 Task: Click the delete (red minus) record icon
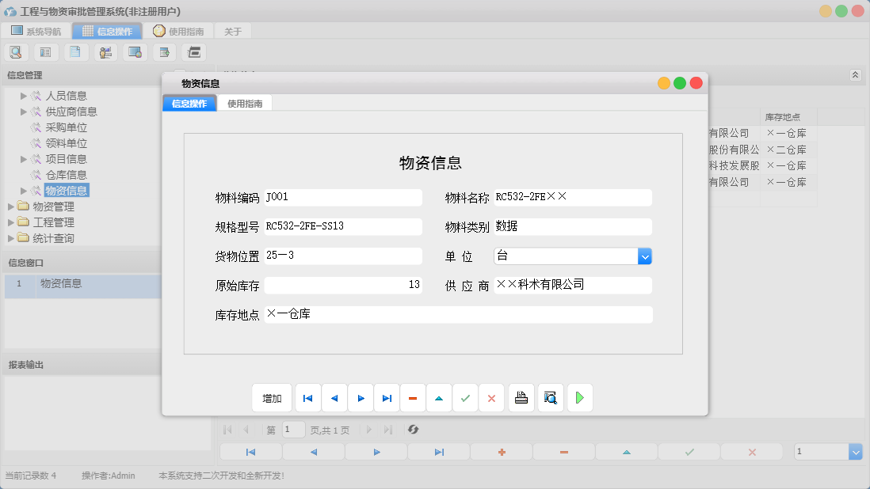413,397
